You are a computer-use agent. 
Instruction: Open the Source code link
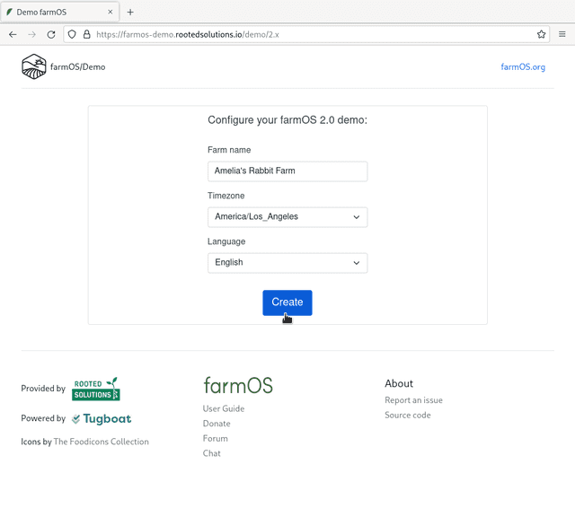[408, 416]
